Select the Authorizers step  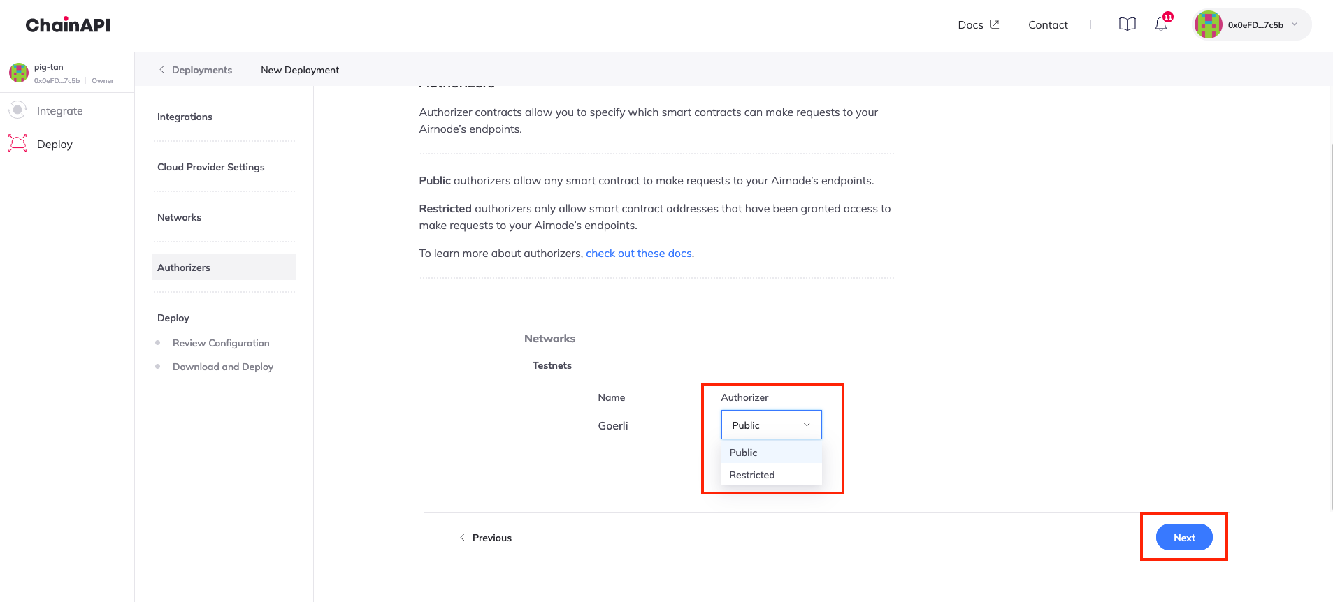[x=184, y=267]
